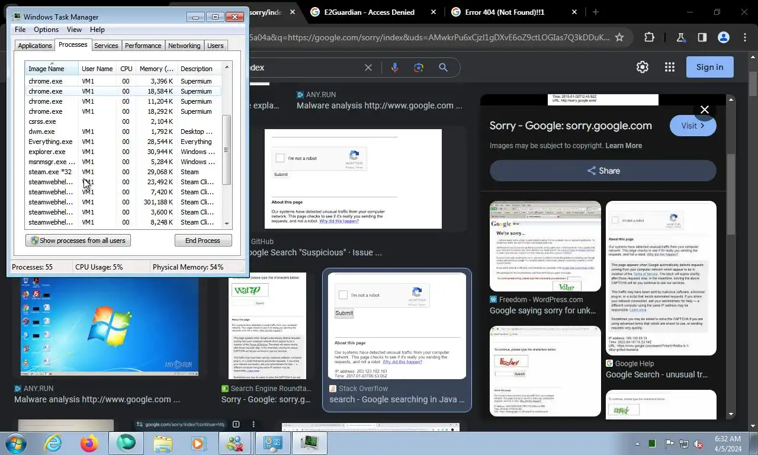The width and height of the screenshot is (758, 455).
Task: Launch Firefox from the taskbar
Action: pyautogui.click(x=89, y=443)
